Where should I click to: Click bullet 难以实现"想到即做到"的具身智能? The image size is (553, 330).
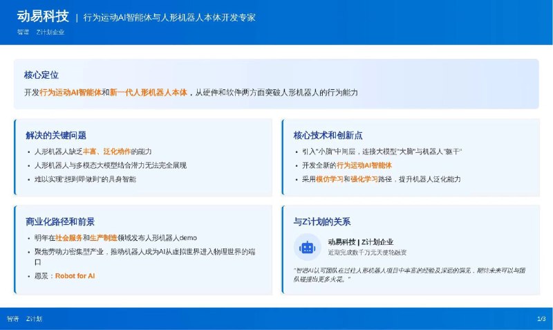[85, 179]
